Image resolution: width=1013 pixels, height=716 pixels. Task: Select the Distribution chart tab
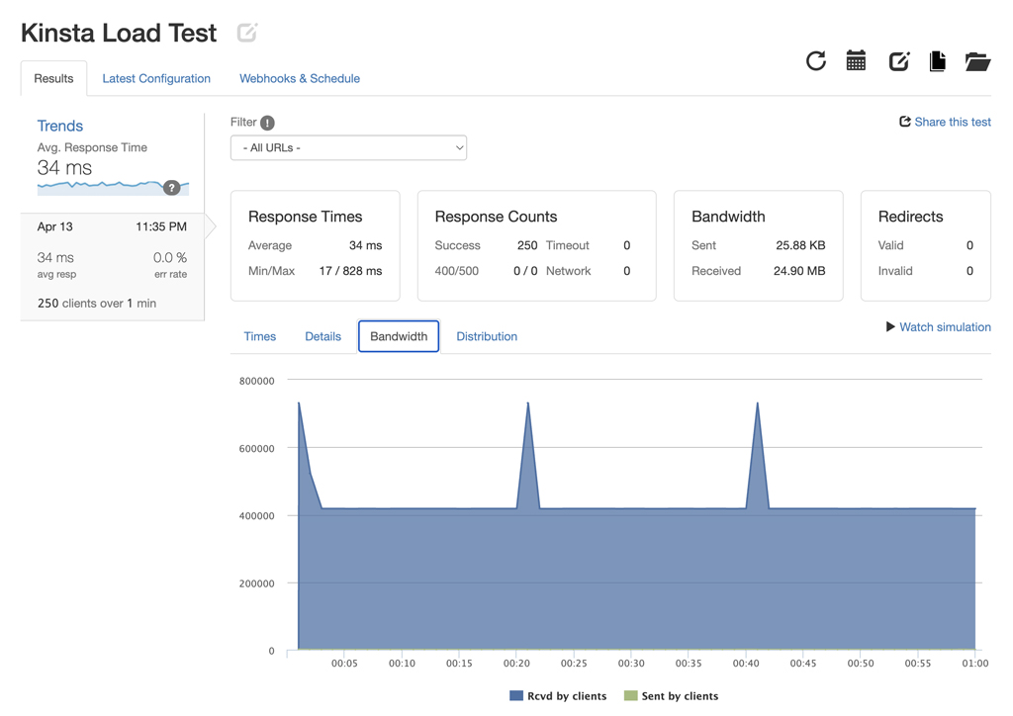487,336
